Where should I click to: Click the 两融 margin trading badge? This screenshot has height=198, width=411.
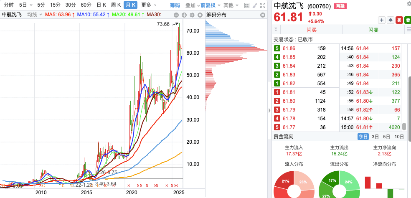pyautogui.click(x=340, y=6)
